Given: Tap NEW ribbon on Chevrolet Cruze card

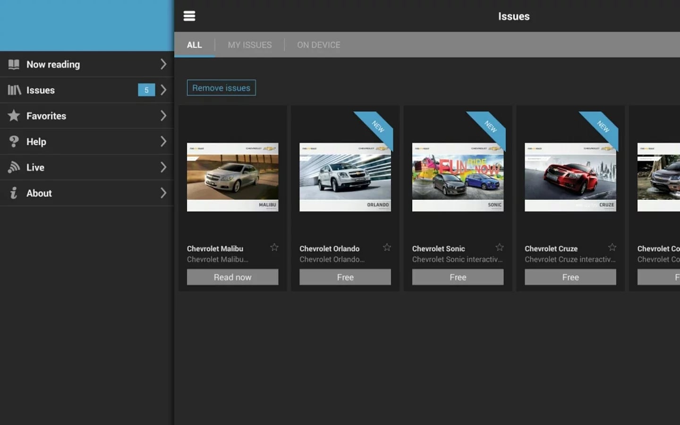Looking at the screenshot, I should point(601,128).
